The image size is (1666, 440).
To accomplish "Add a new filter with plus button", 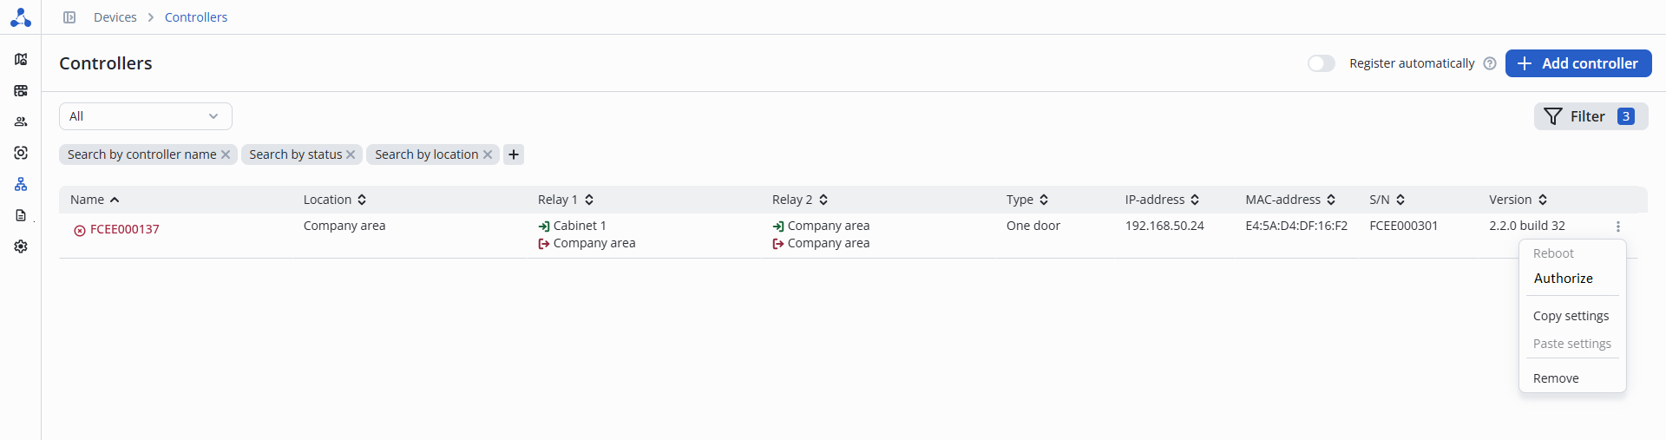I will tap(514, 154).
